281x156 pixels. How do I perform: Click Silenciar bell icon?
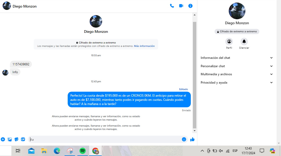[x=244, y=41]
